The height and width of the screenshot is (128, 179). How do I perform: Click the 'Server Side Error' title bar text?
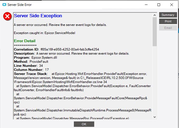[x=20, y=5]
